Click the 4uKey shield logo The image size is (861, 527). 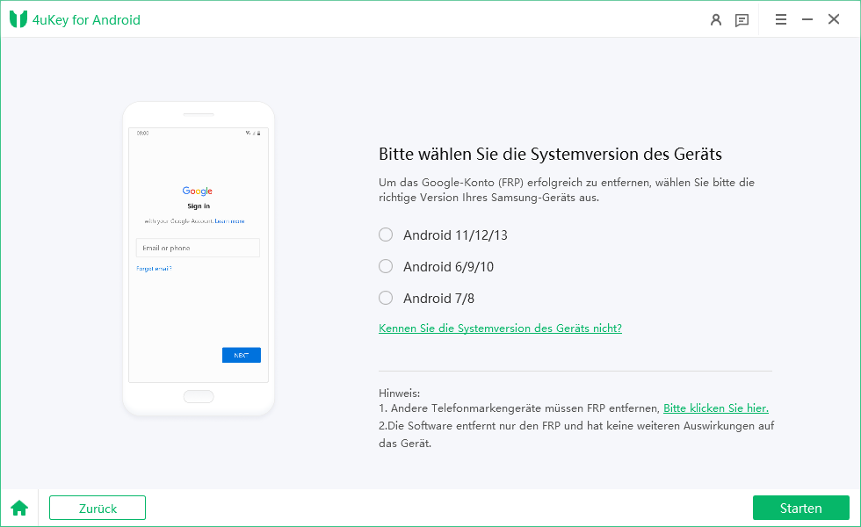click(x=18, y=19)
